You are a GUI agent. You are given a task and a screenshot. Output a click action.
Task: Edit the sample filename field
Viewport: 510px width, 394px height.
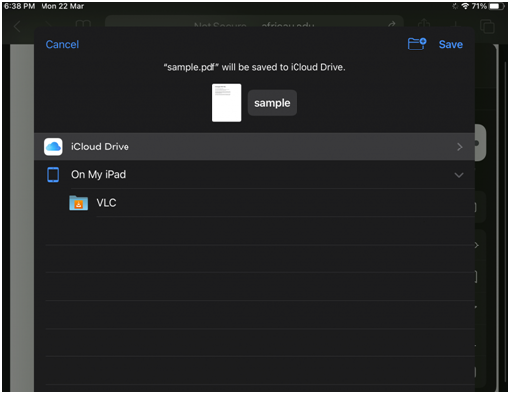[x=272, y=103]
